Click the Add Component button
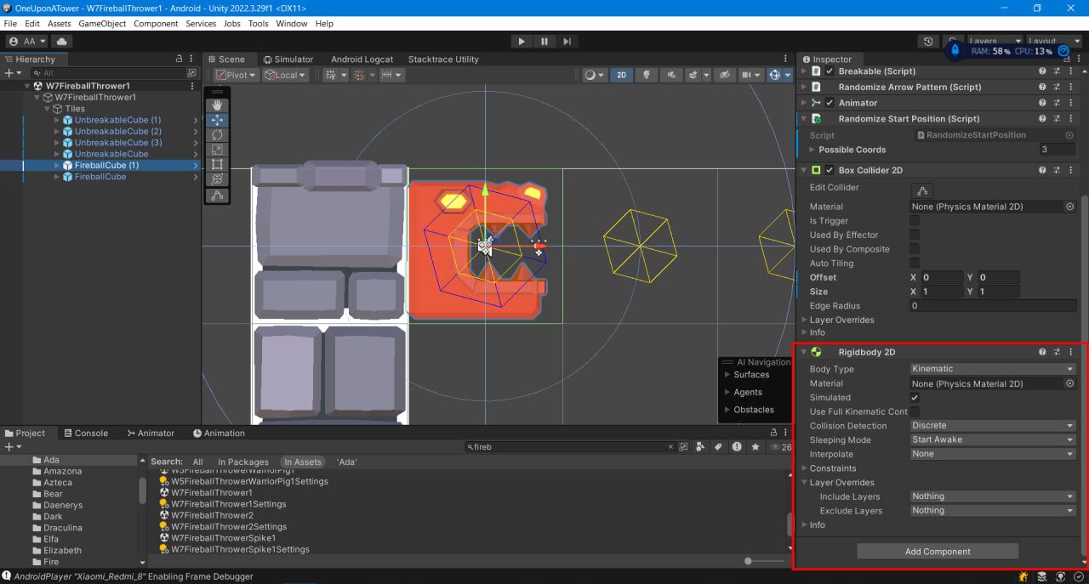 937,551
